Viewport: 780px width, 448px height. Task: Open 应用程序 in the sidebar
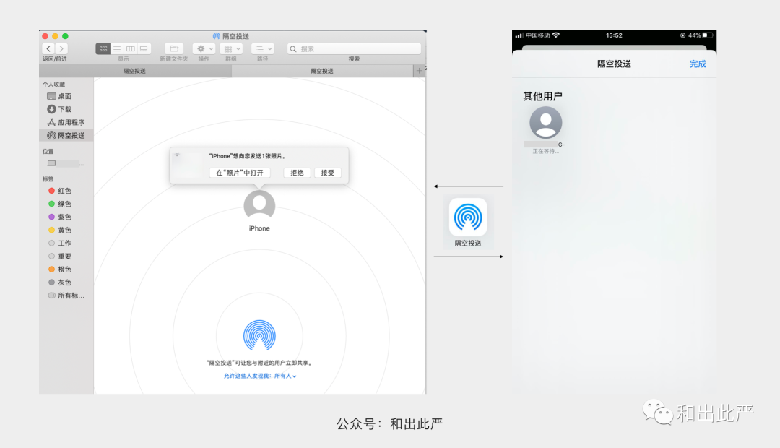(66, 122)
